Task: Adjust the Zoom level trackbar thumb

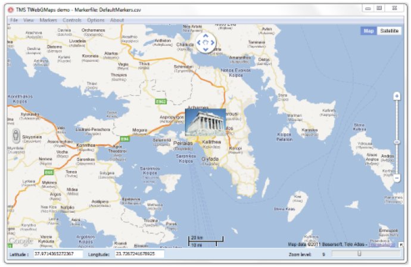Action: pos(359,253)
